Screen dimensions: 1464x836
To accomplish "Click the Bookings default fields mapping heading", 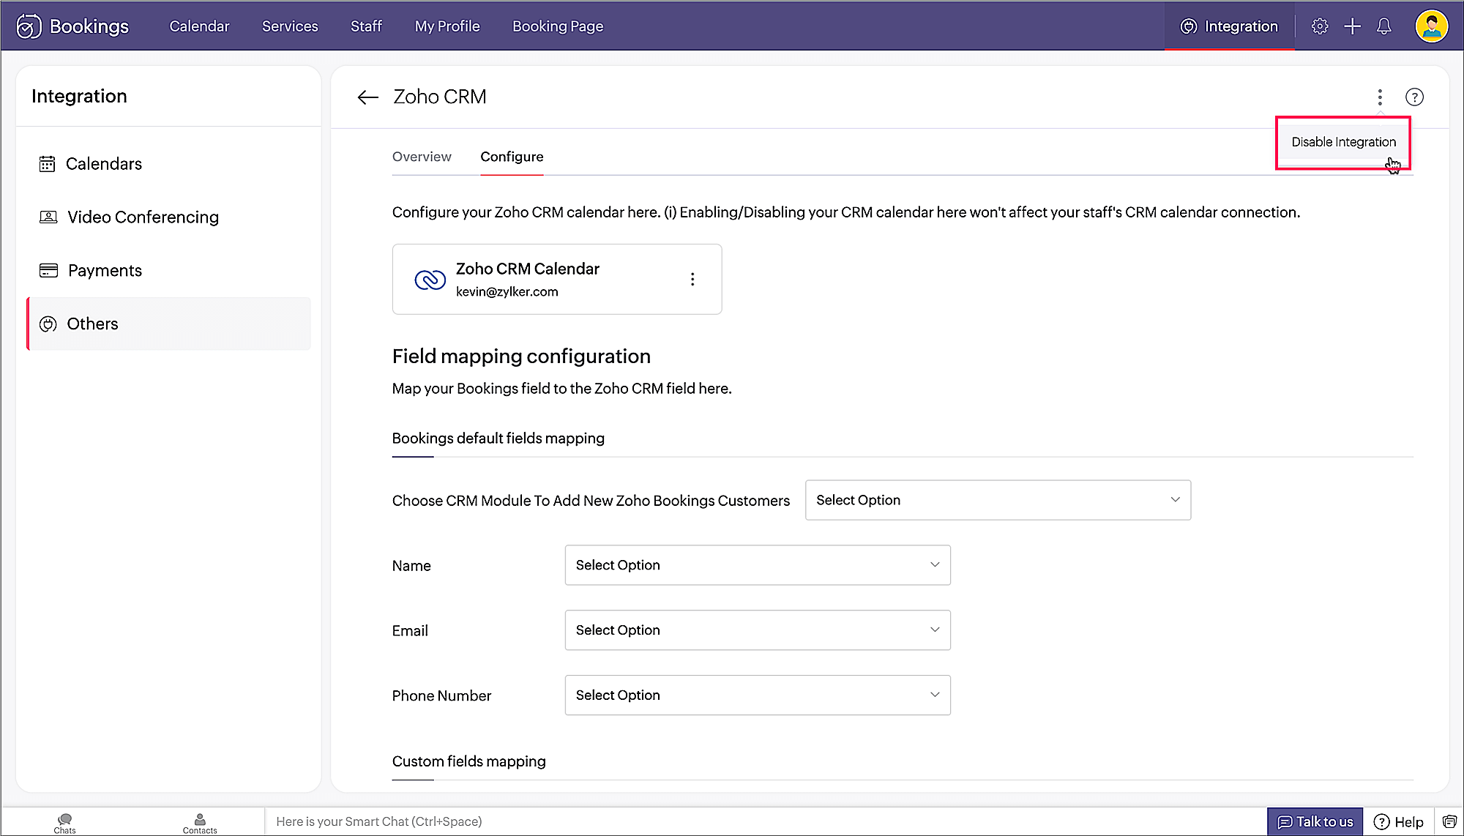I will (498, 438).
